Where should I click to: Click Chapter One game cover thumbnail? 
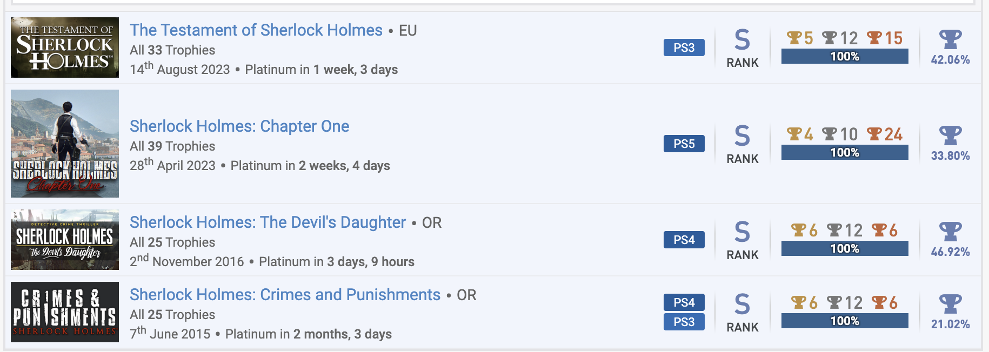(65, 144)
